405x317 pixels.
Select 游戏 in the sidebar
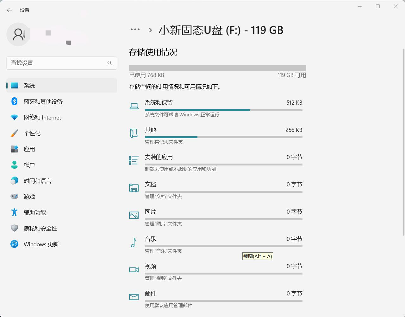pyautogui.click(x=62, y=197)
